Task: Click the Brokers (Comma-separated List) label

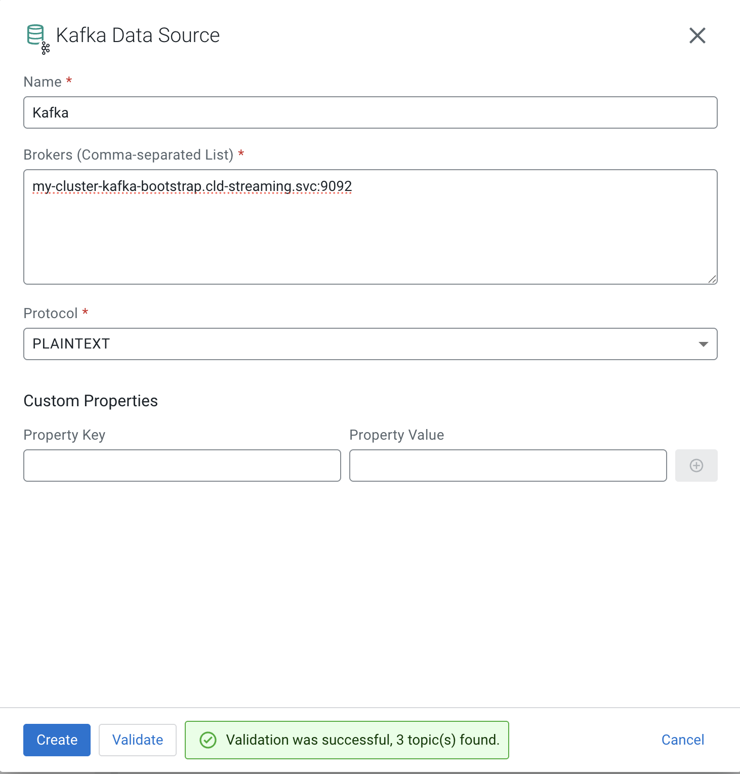Action: [129, 155]
